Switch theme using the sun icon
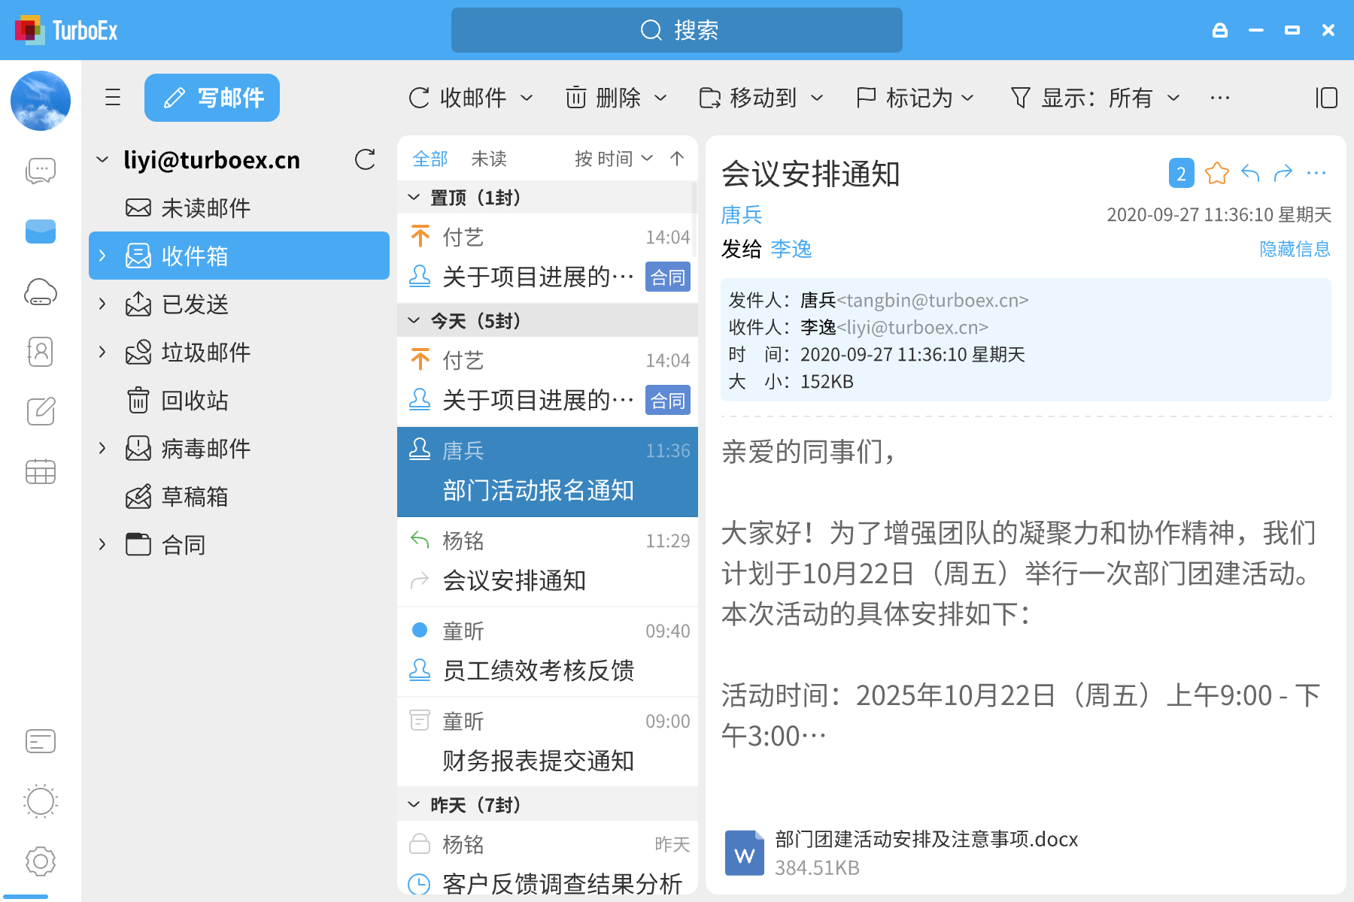This screenshot has height=902, width=1354. coord(41,801)
